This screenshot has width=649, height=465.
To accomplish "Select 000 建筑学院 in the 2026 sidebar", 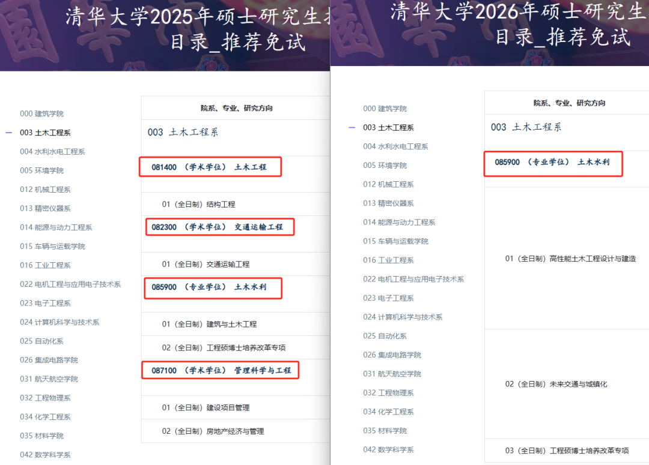I will tap(385, 109).
